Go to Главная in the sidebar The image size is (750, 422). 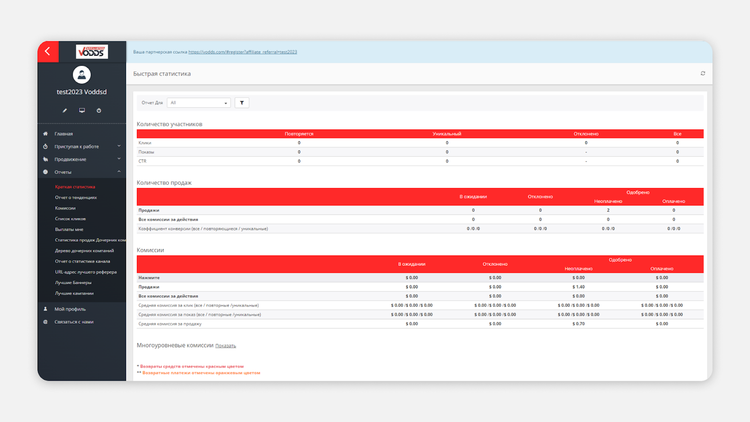click(63, 134)
